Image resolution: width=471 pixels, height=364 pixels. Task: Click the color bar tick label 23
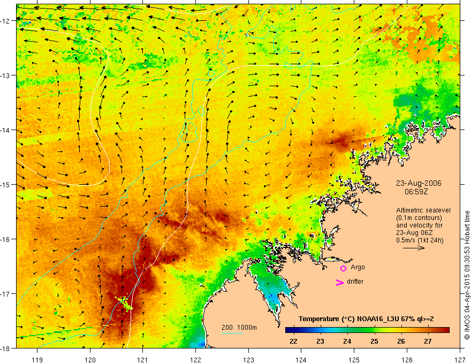pyautogui.click(x=320, y=341)
